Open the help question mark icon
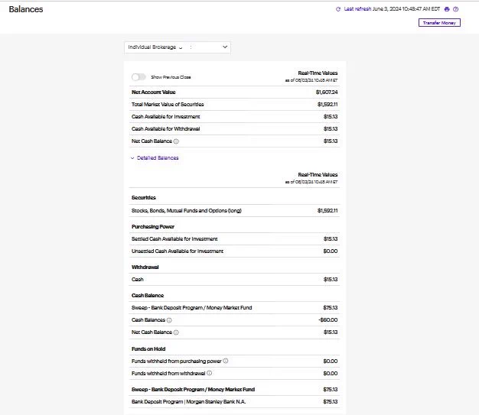Image resolution: width=479 pixels, height=415 pixels. (455, 9)
